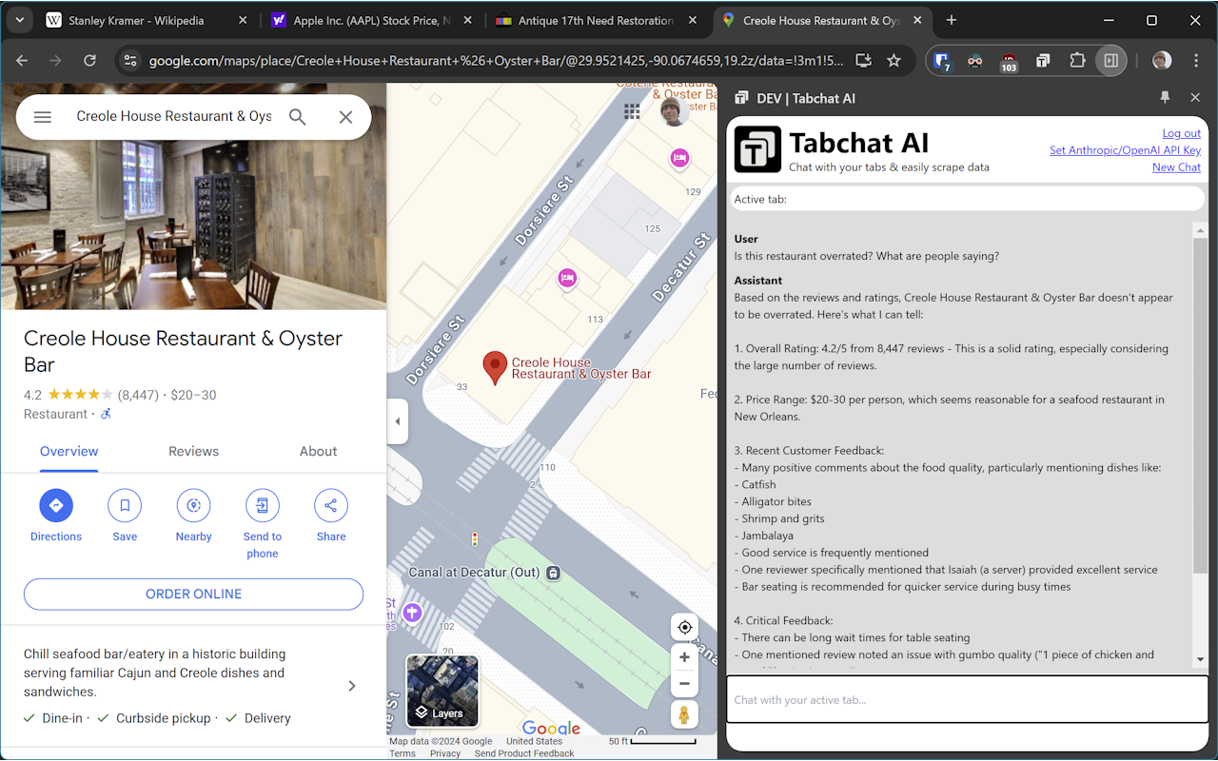
Task: Close the Stanley Kramer Wikipedia tab
Action: click(x=243, y=20)
